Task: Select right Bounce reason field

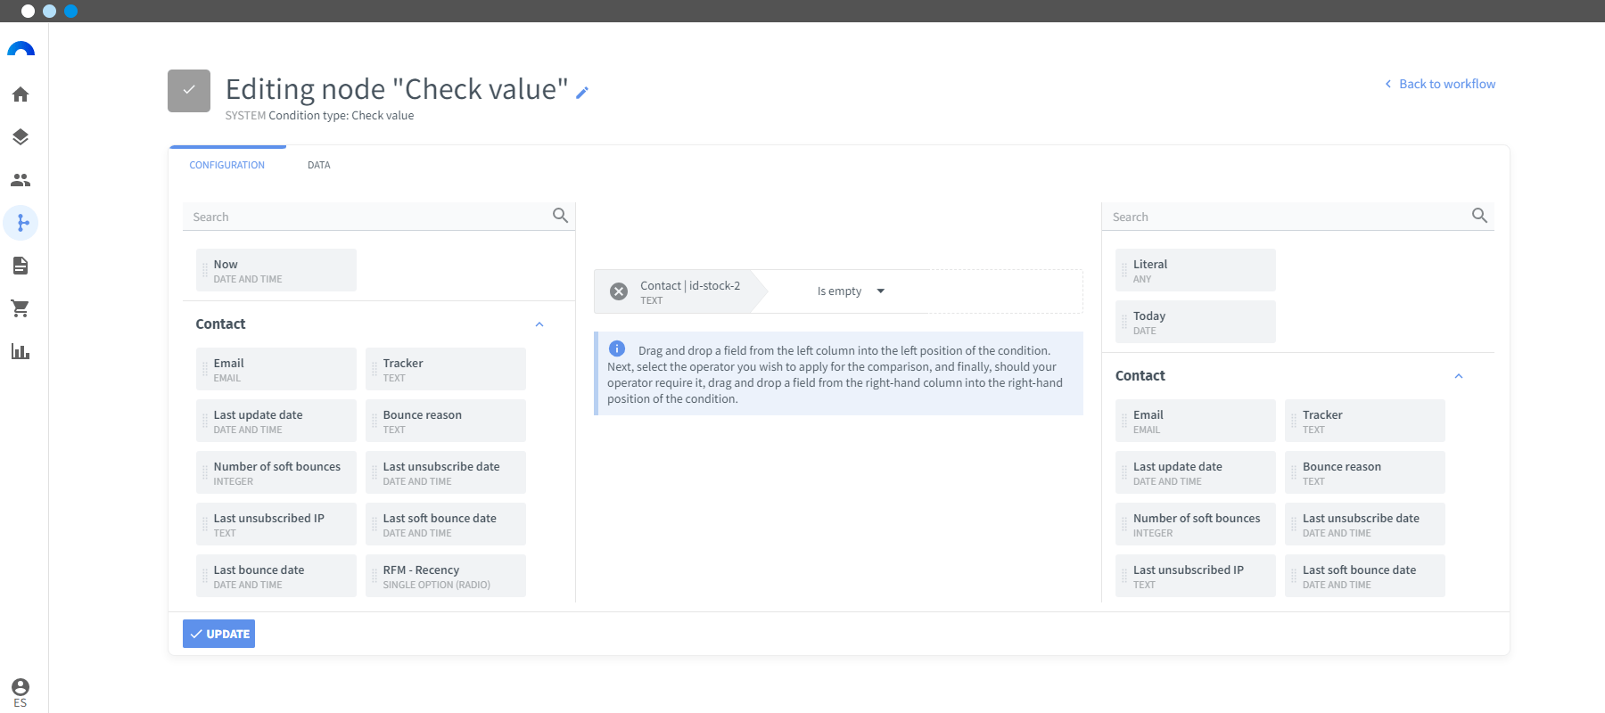Action: pos(1365,472)
